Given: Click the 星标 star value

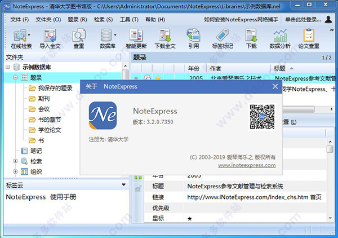Looking at the screenshot, I should (x=189, y=219).
